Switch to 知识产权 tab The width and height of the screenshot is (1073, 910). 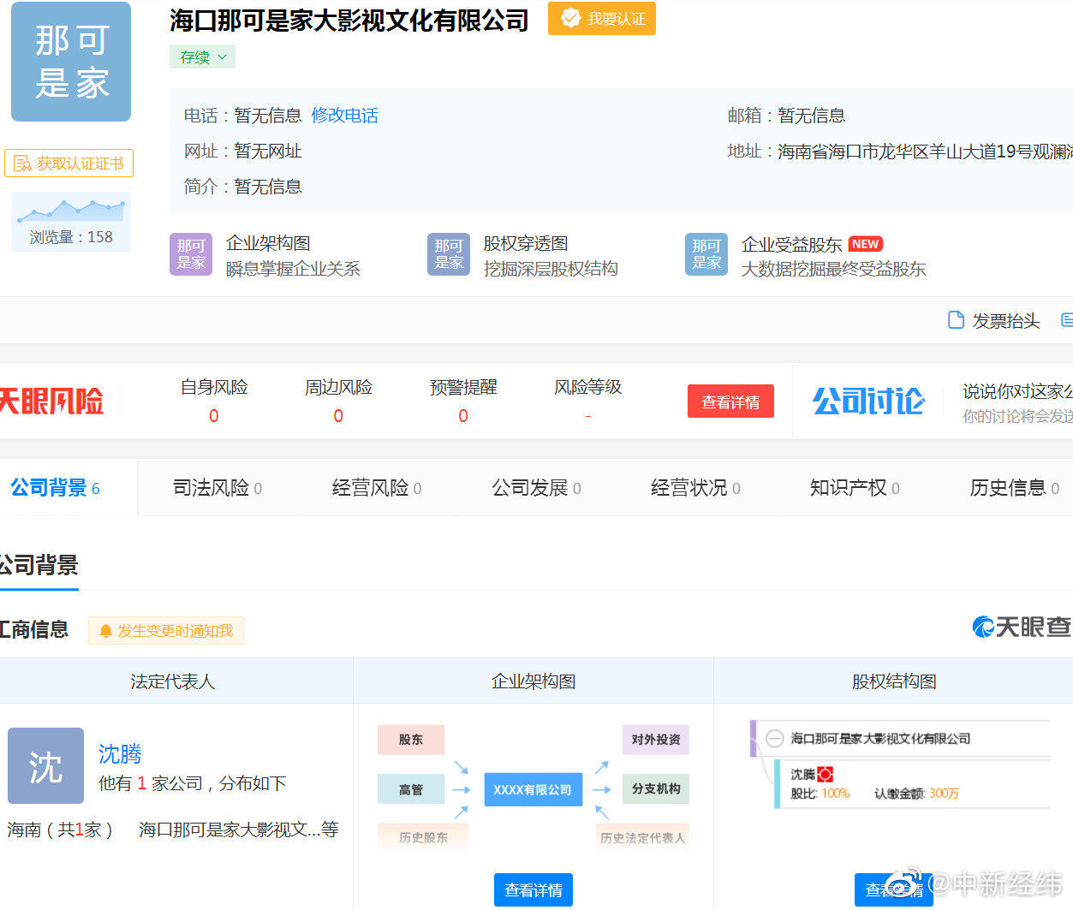coord(855,488)
